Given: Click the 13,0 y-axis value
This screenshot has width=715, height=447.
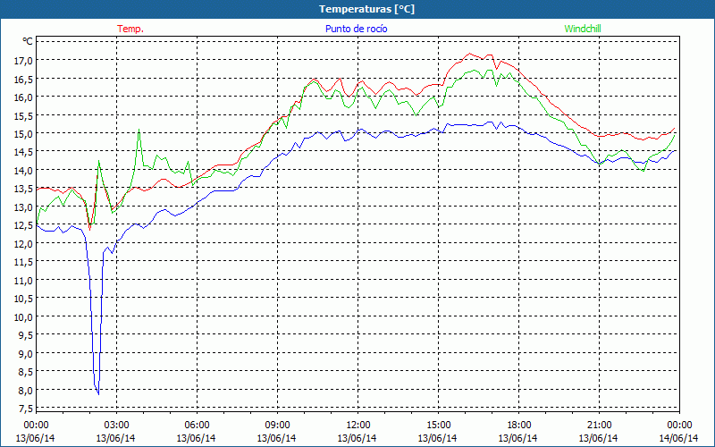Looking at the screenshot, I should (24, 207).
